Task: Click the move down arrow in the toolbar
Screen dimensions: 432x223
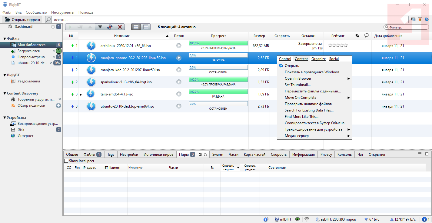Action: 100,27
